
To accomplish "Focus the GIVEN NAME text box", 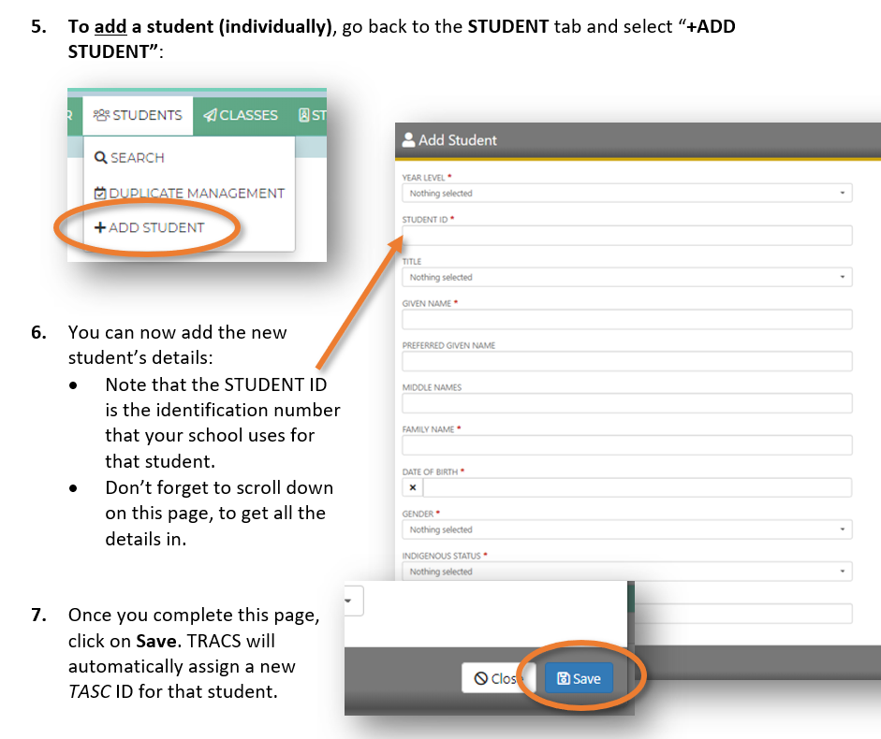I will tap(626, 320).
